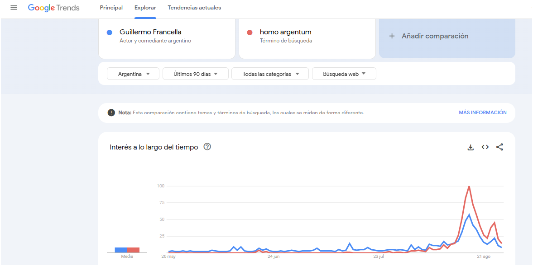Add a comparison with Añadir comparación
The width and height of the screenshot is (533, 266).
pyautogui.click(x=447, y=36)
